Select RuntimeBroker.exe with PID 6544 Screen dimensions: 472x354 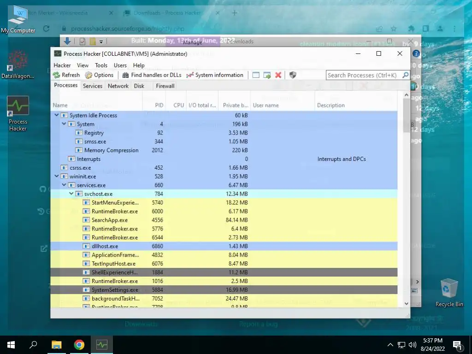[x=224, y=237]
